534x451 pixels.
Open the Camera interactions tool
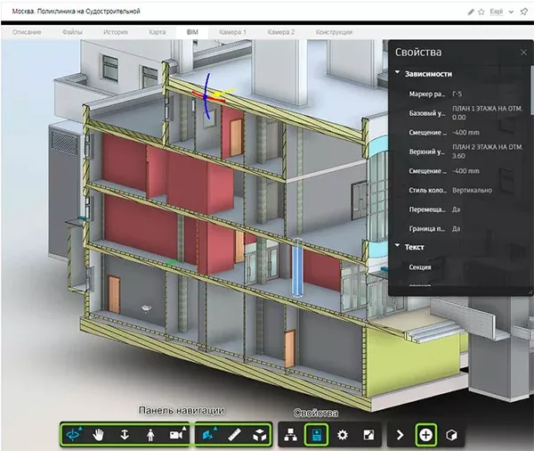pos(177,435)
